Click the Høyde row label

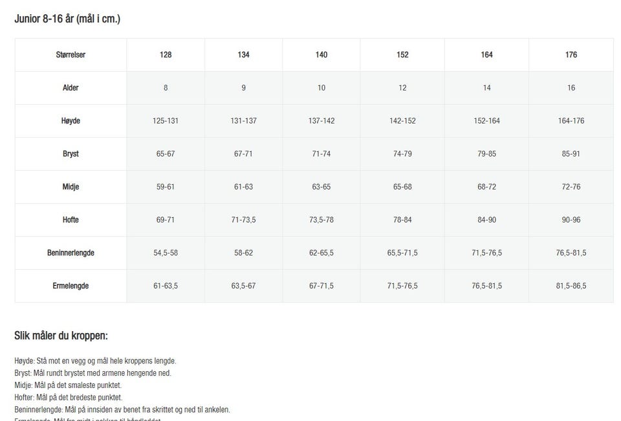(71, 121)
